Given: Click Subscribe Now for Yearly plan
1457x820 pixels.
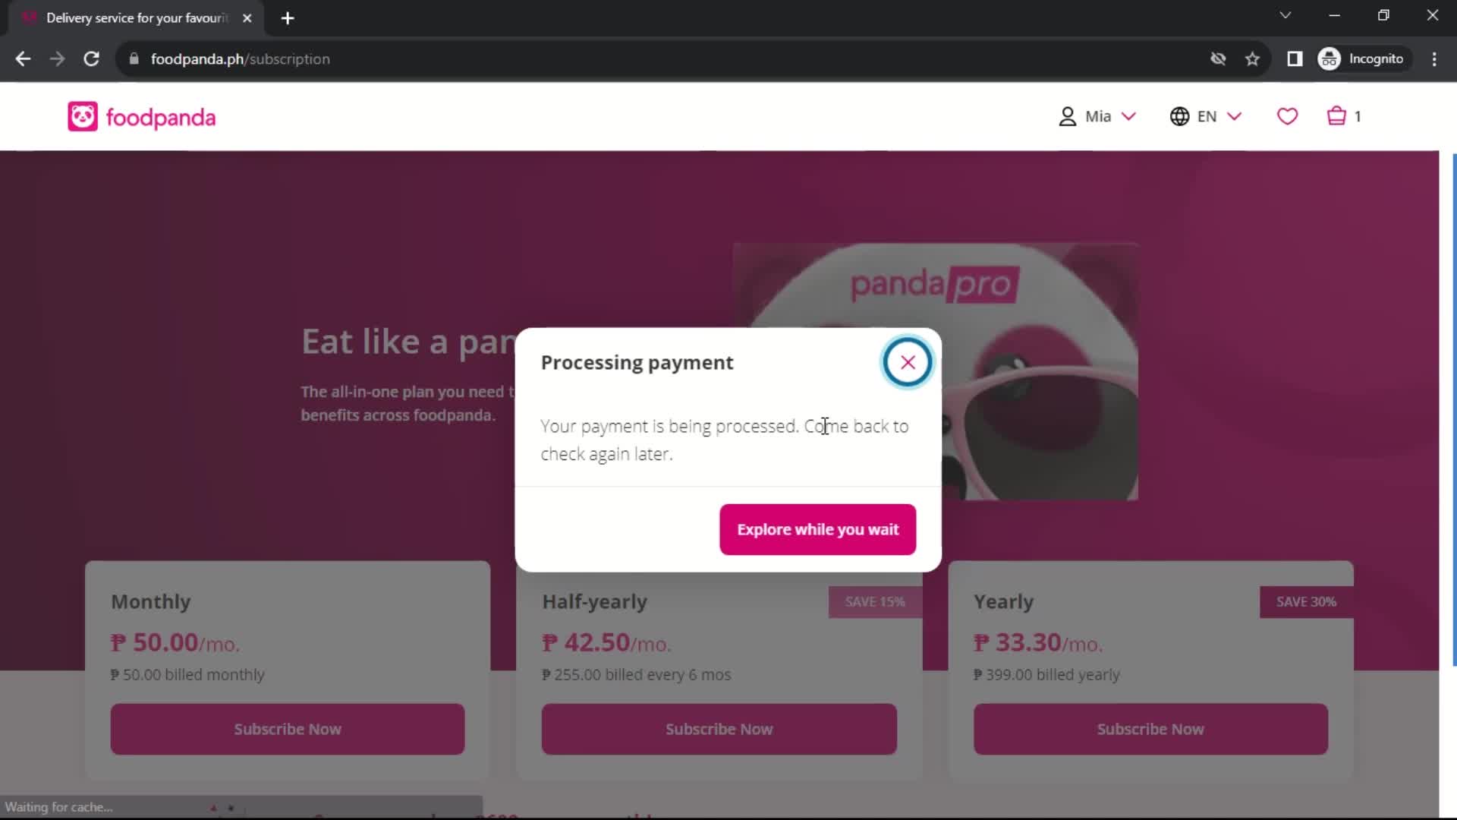Looking at the screenshot, I should click(x=1150, y=729).
